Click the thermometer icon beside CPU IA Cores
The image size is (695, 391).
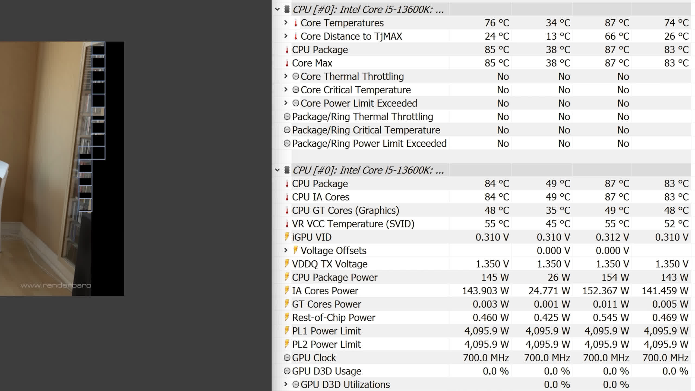(287, 197)
